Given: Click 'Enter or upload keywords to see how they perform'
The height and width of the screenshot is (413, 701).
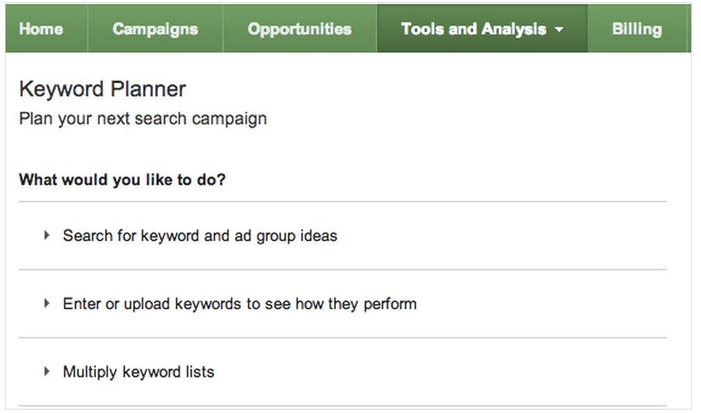Looking at the screenshot, I should click(239, 304).
